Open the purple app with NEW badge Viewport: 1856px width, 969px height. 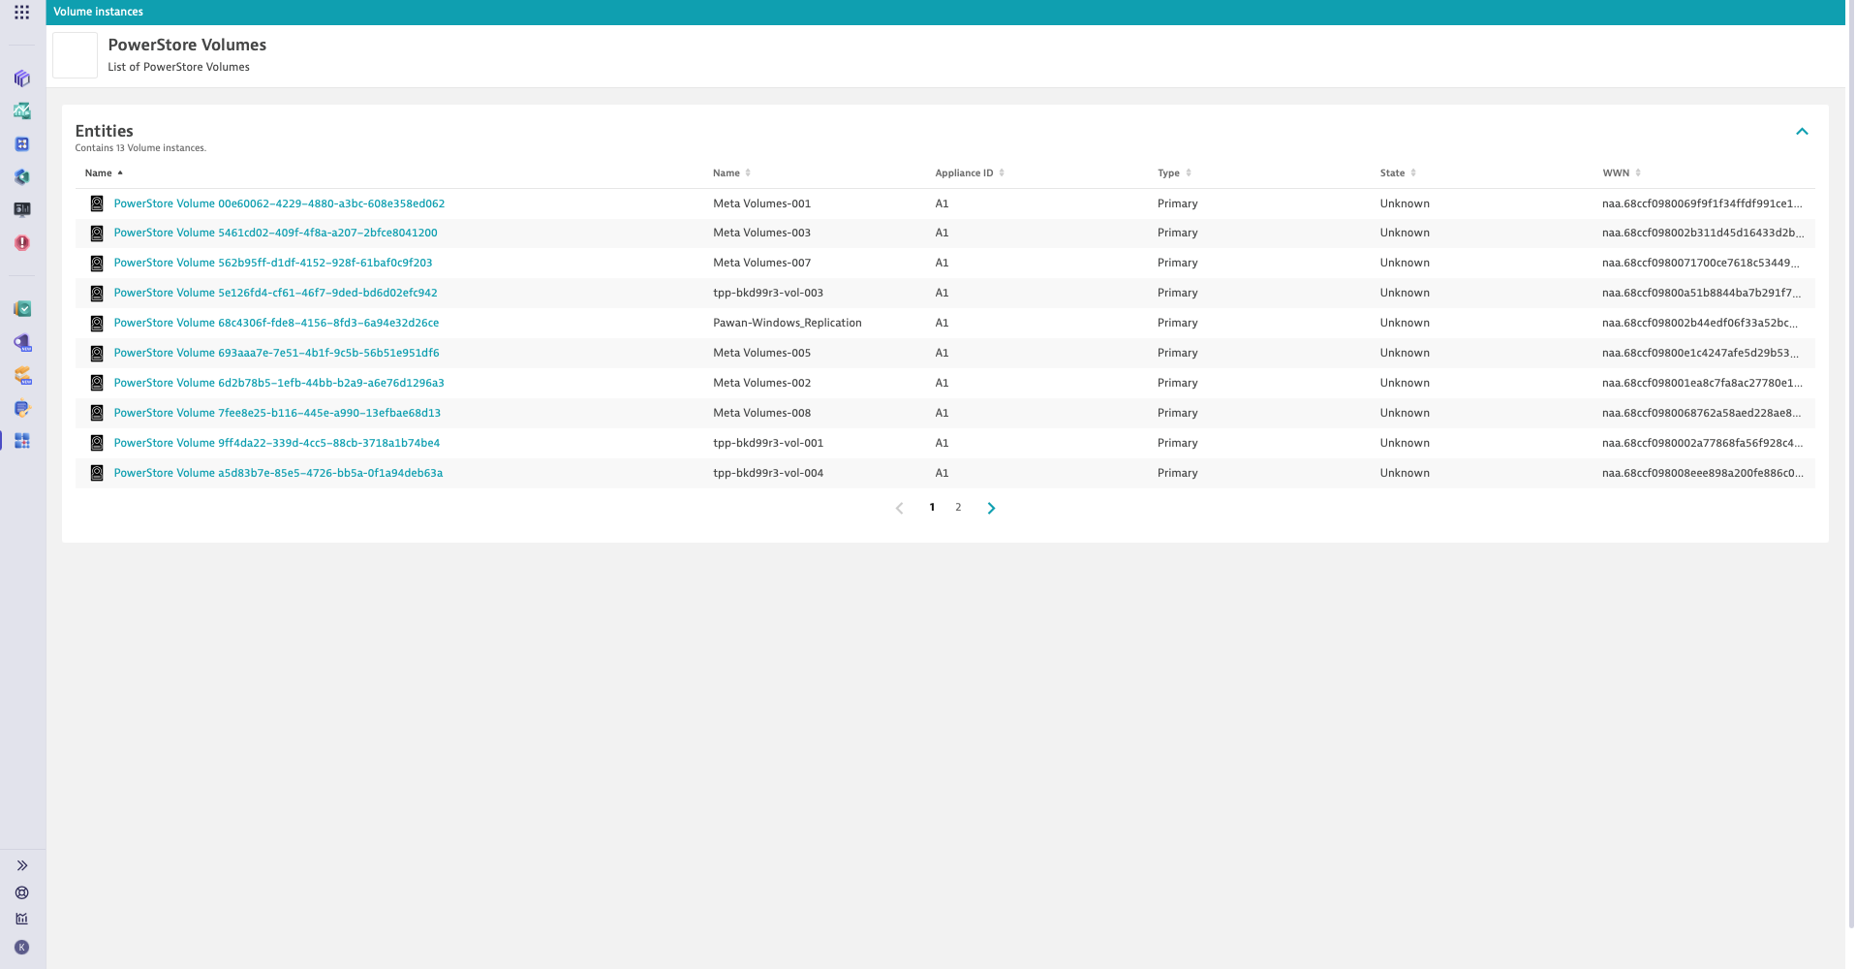click(x=21, y=343)
